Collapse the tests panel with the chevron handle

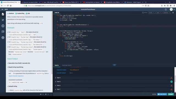click(x=114, y=65)
